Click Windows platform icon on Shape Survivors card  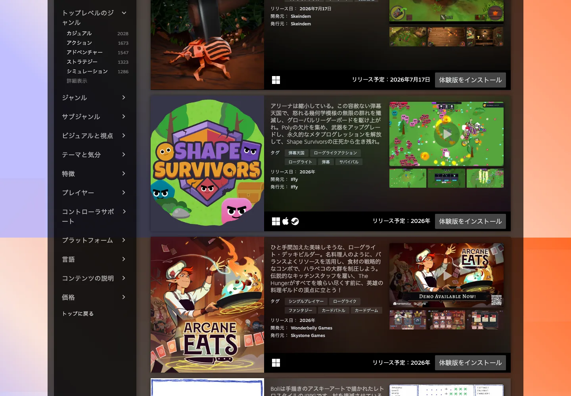pos(276,221)
